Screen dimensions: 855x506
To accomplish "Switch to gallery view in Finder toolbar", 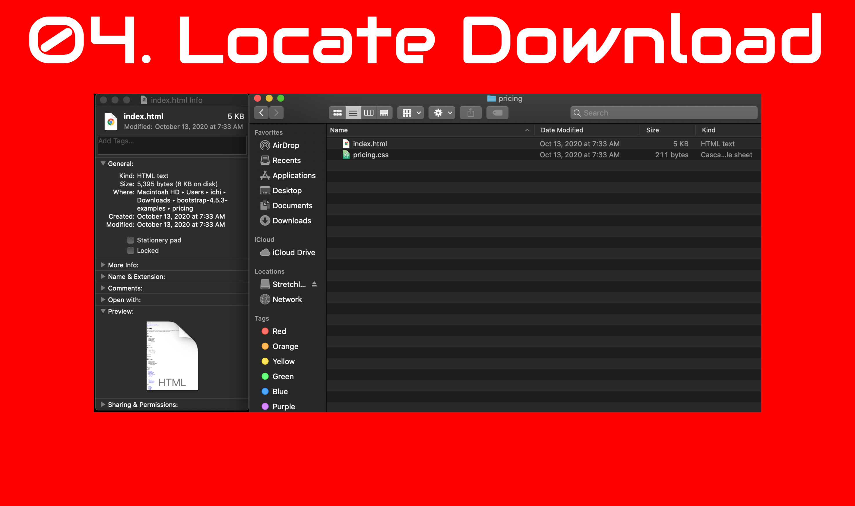I will click(x=384, y=113).
